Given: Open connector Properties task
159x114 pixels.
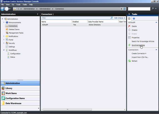Looking at the screenshot, I should tap(135, 38).
